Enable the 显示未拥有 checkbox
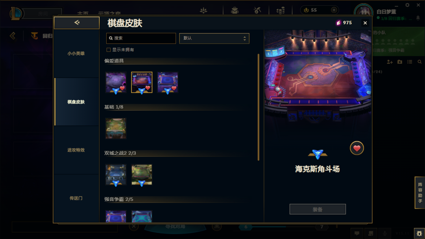Image resolution: width=425 pixels, height=239 pixels. (x=109, y=50)
